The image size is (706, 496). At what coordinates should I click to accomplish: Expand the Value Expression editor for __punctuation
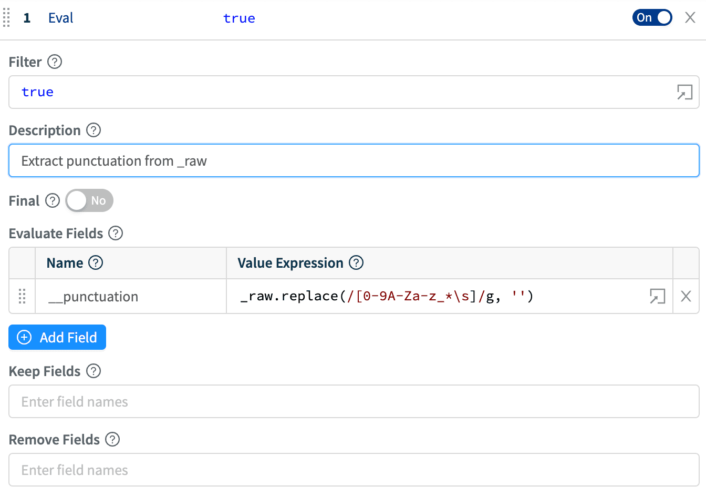pos(657,296)
